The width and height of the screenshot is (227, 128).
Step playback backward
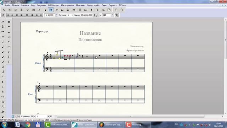click(12, 15)
